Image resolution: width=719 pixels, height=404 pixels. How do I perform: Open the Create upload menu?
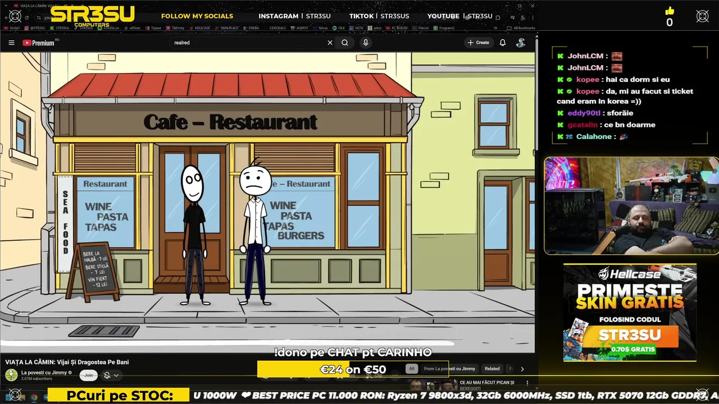tap(478, 43)
